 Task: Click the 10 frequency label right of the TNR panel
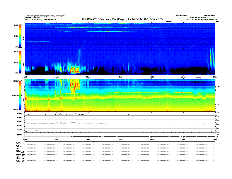[x=218, y=104]
